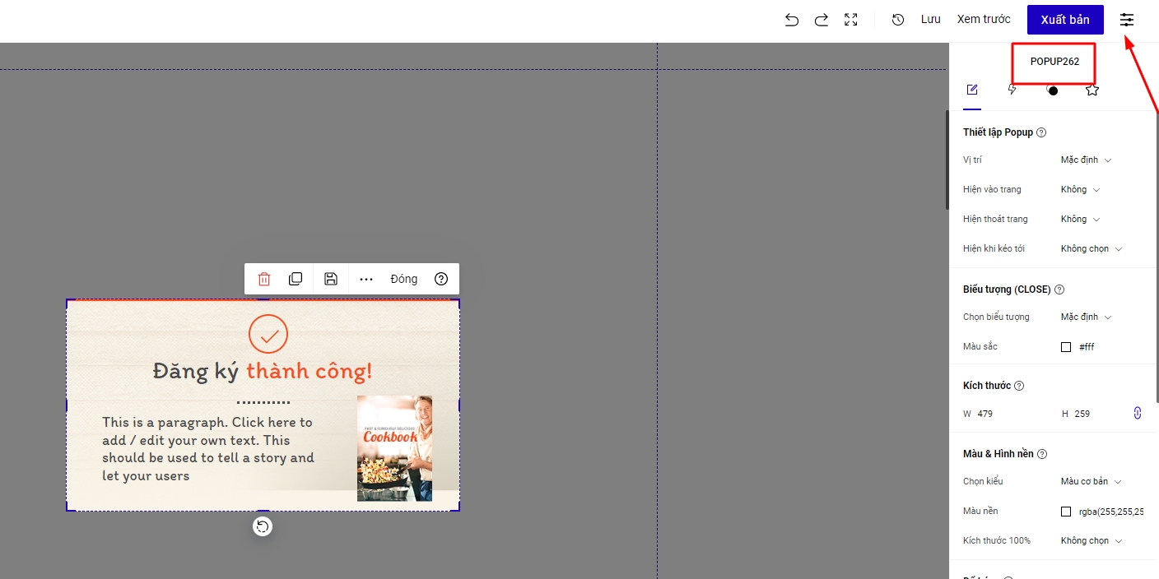Viewport: 1159px width, 579px height.
Task: Open the Chọn kiểu background dropdown
Action: (1091, 481)
